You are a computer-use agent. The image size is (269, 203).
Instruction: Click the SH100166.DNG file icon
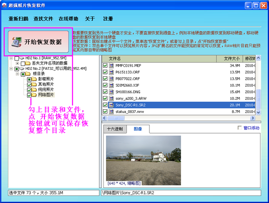(x=111, y=92)
